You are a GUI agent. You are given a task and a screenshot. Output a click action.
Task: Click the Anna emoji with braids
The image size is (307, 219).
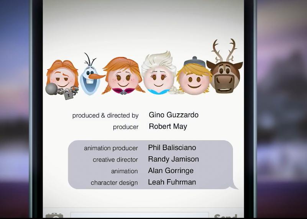pos(123,76)
